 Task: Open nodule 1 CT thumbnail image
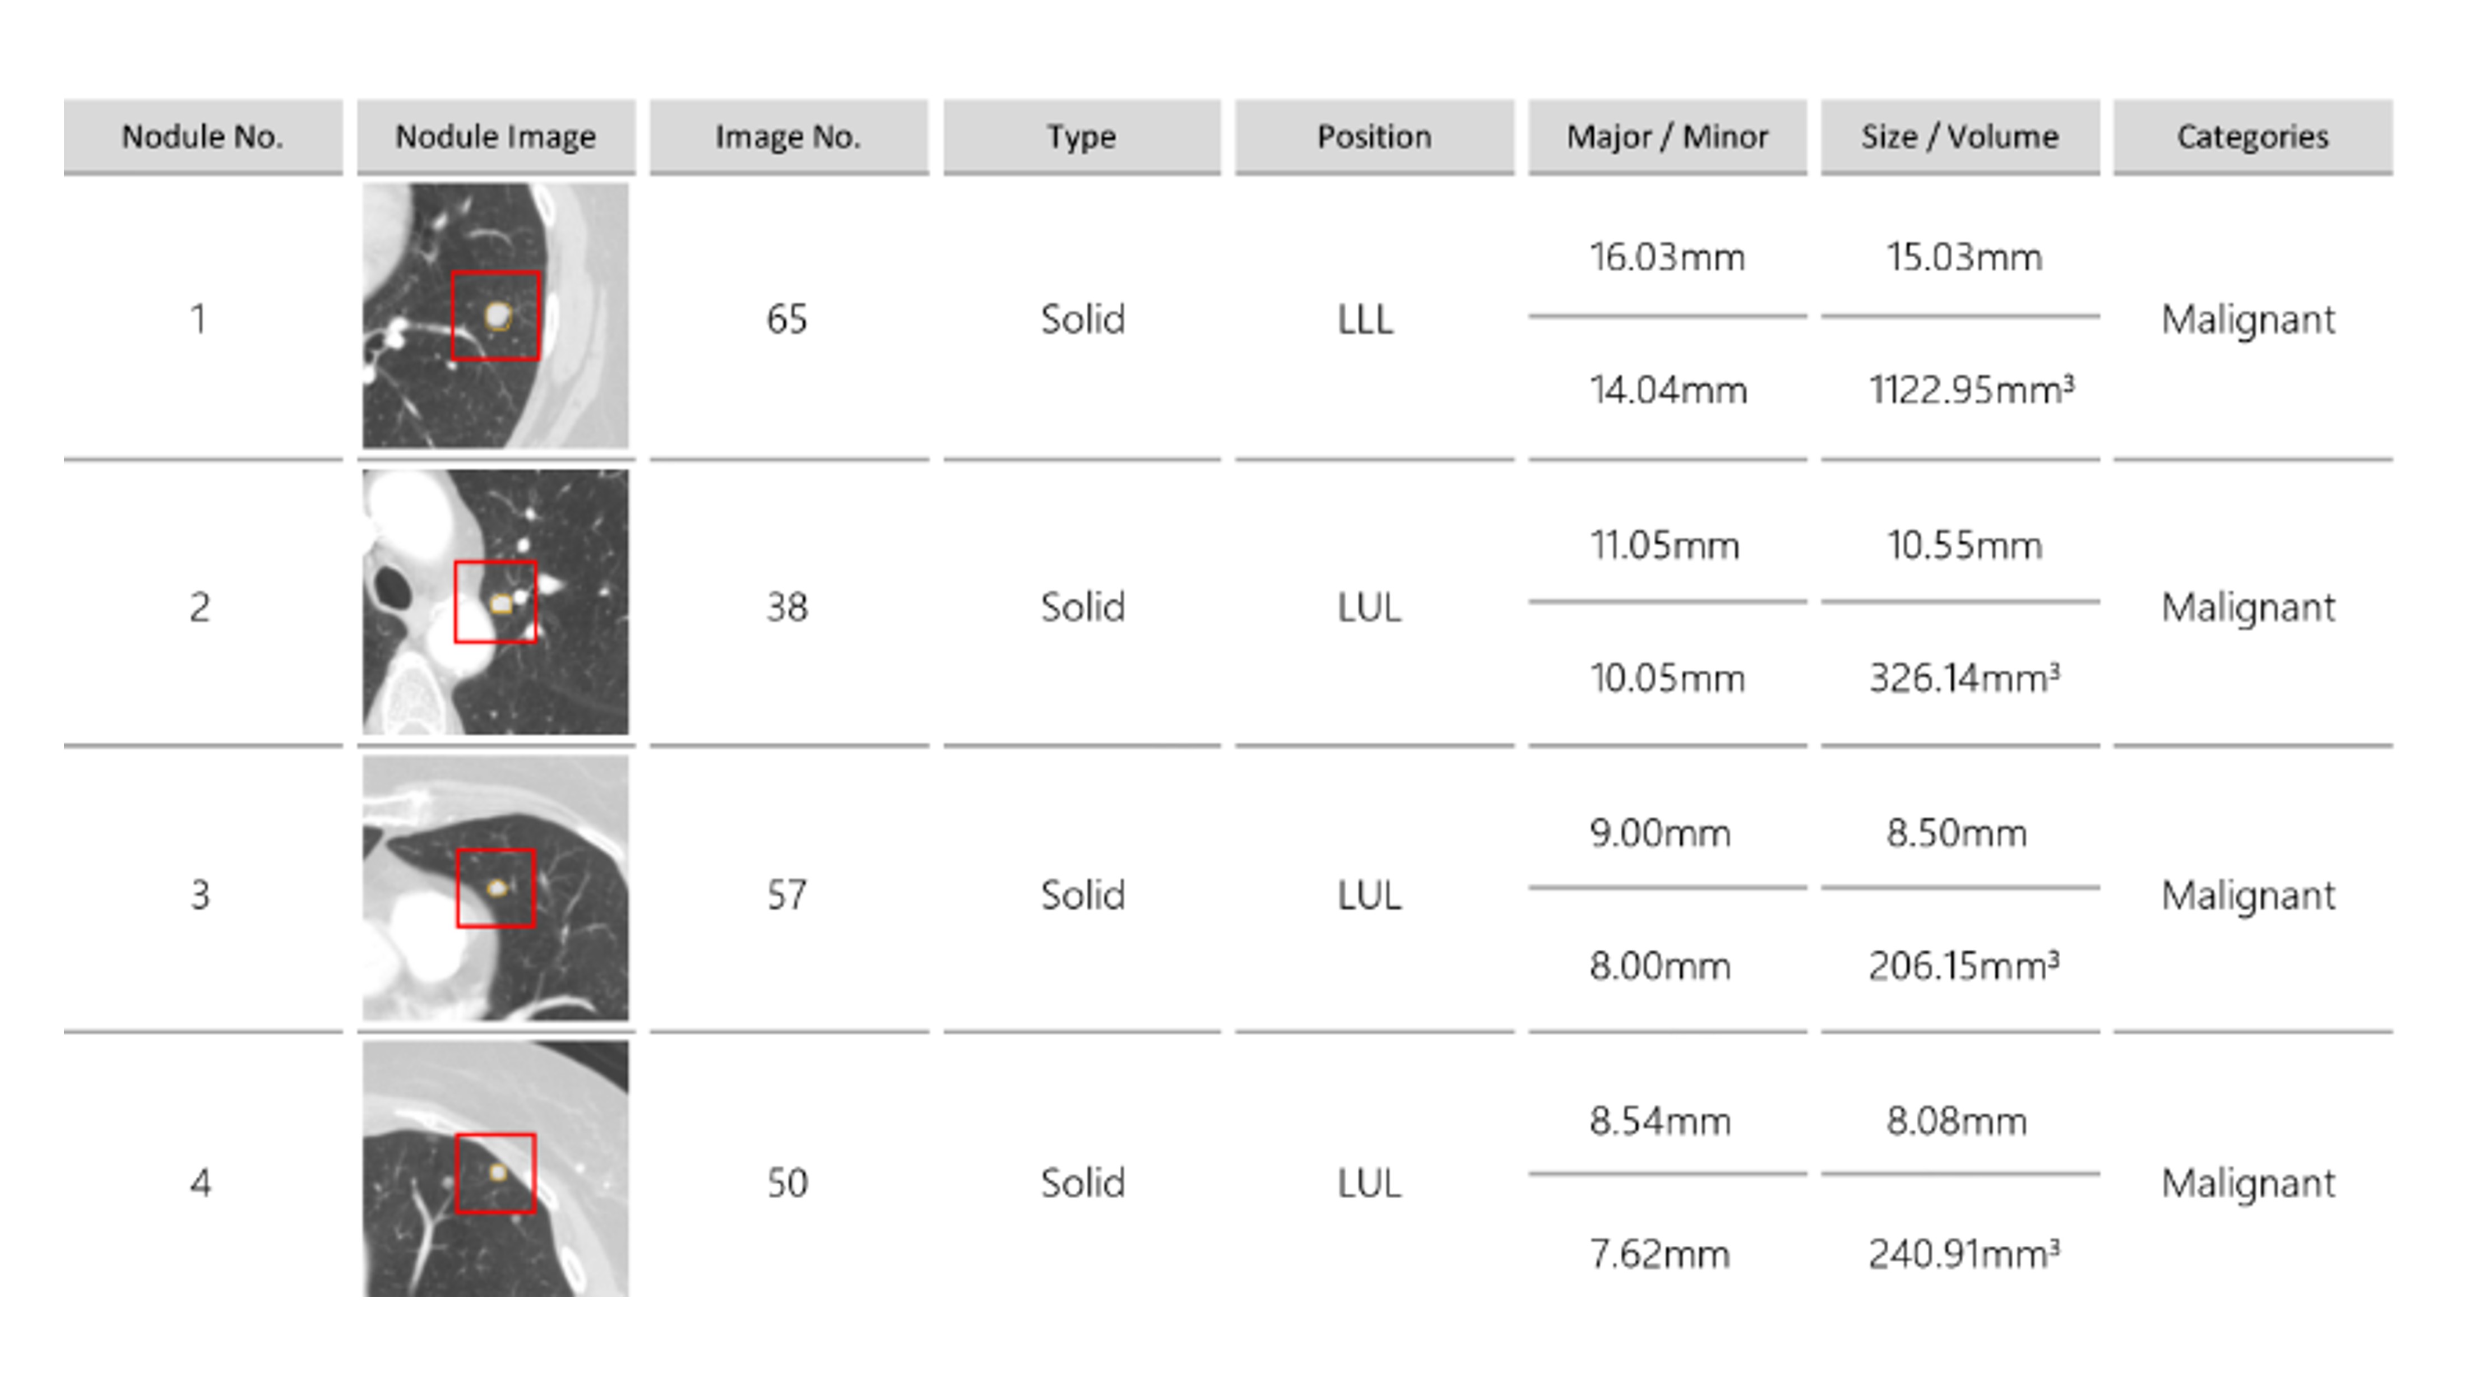(495, 316)
